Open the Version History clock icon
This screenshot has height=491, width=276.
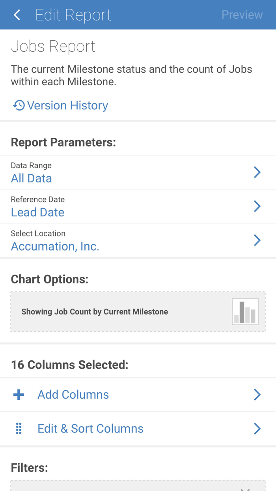[x=18, y=105]
